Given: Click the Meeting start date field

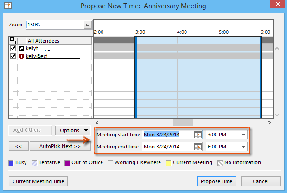Looking at the screenshot, I should coord(167,135).
